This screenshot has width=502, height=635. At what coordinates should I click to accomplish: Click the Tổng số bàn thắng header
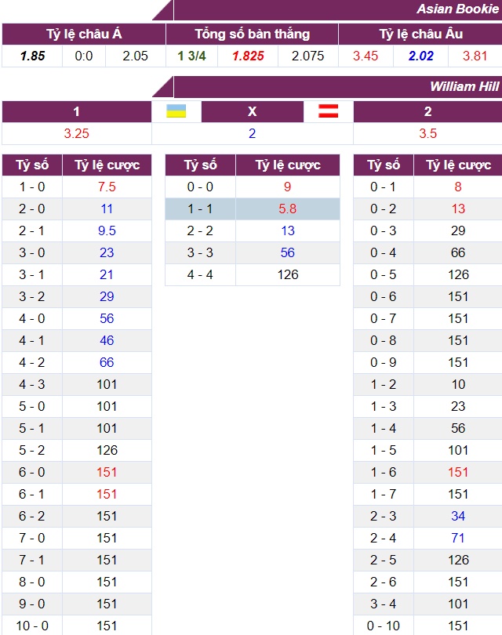click(x=252, y=34)
